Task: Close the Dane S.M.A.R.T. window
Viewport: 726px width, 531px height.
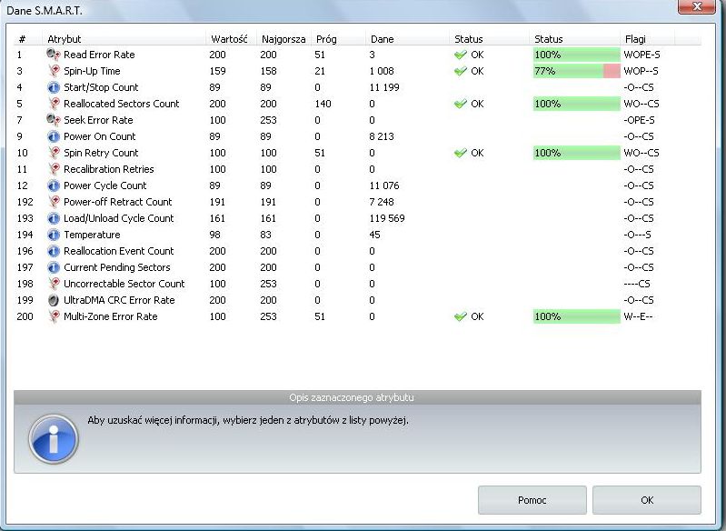Action: coord(701,7)
